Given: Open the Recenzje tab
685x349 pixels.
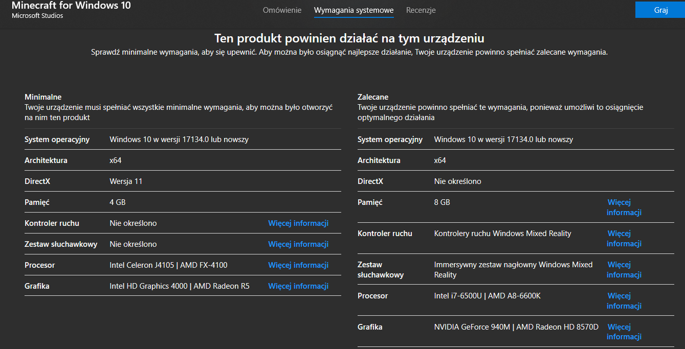Looking at the screenshot, I should [x=421, y=10].
